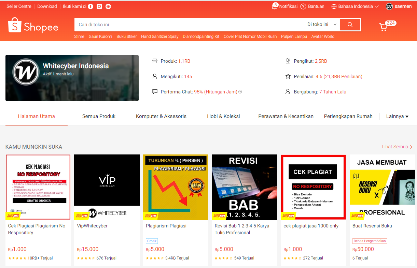Click the Rp50.000 price

pos(363,249)
